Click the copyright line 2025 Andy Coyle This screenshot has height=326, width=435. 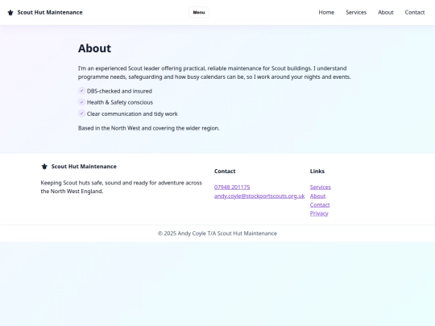[x=217, y=233]
